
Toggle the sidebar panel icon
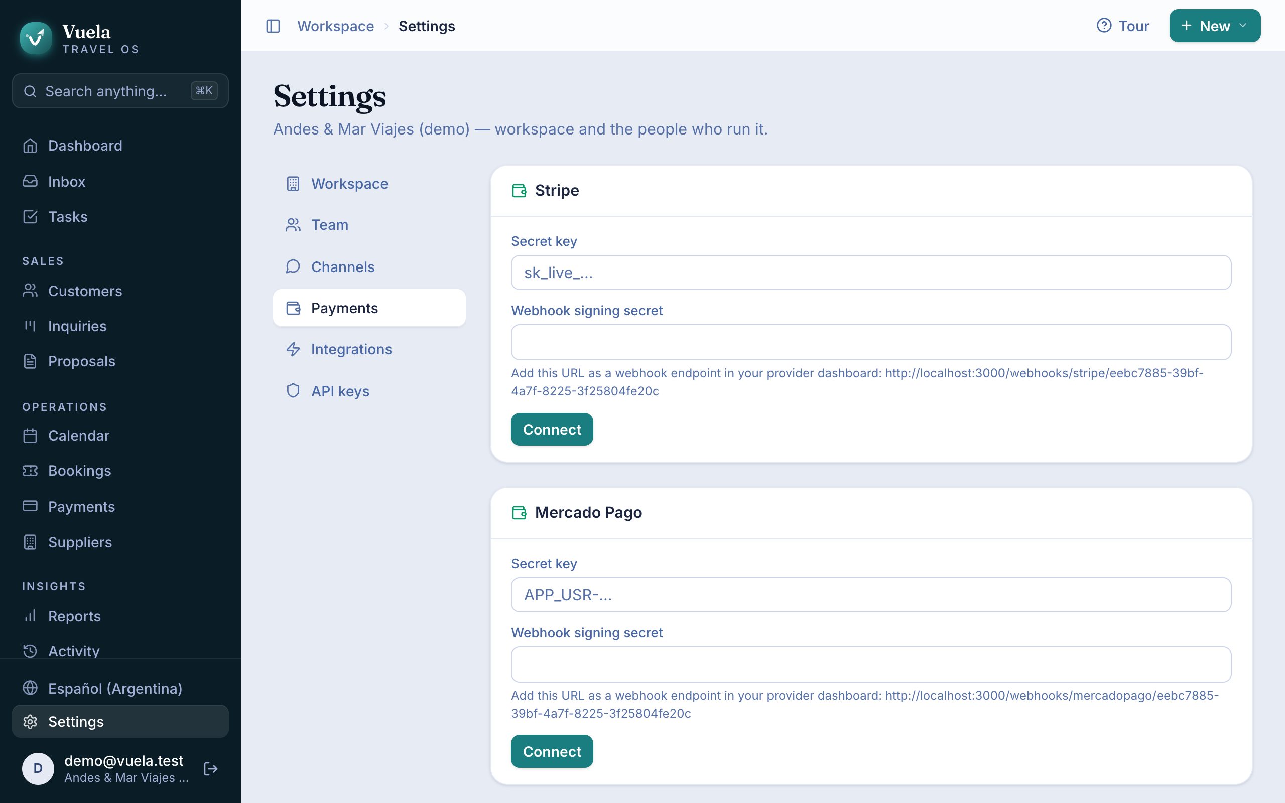(273, 26)
